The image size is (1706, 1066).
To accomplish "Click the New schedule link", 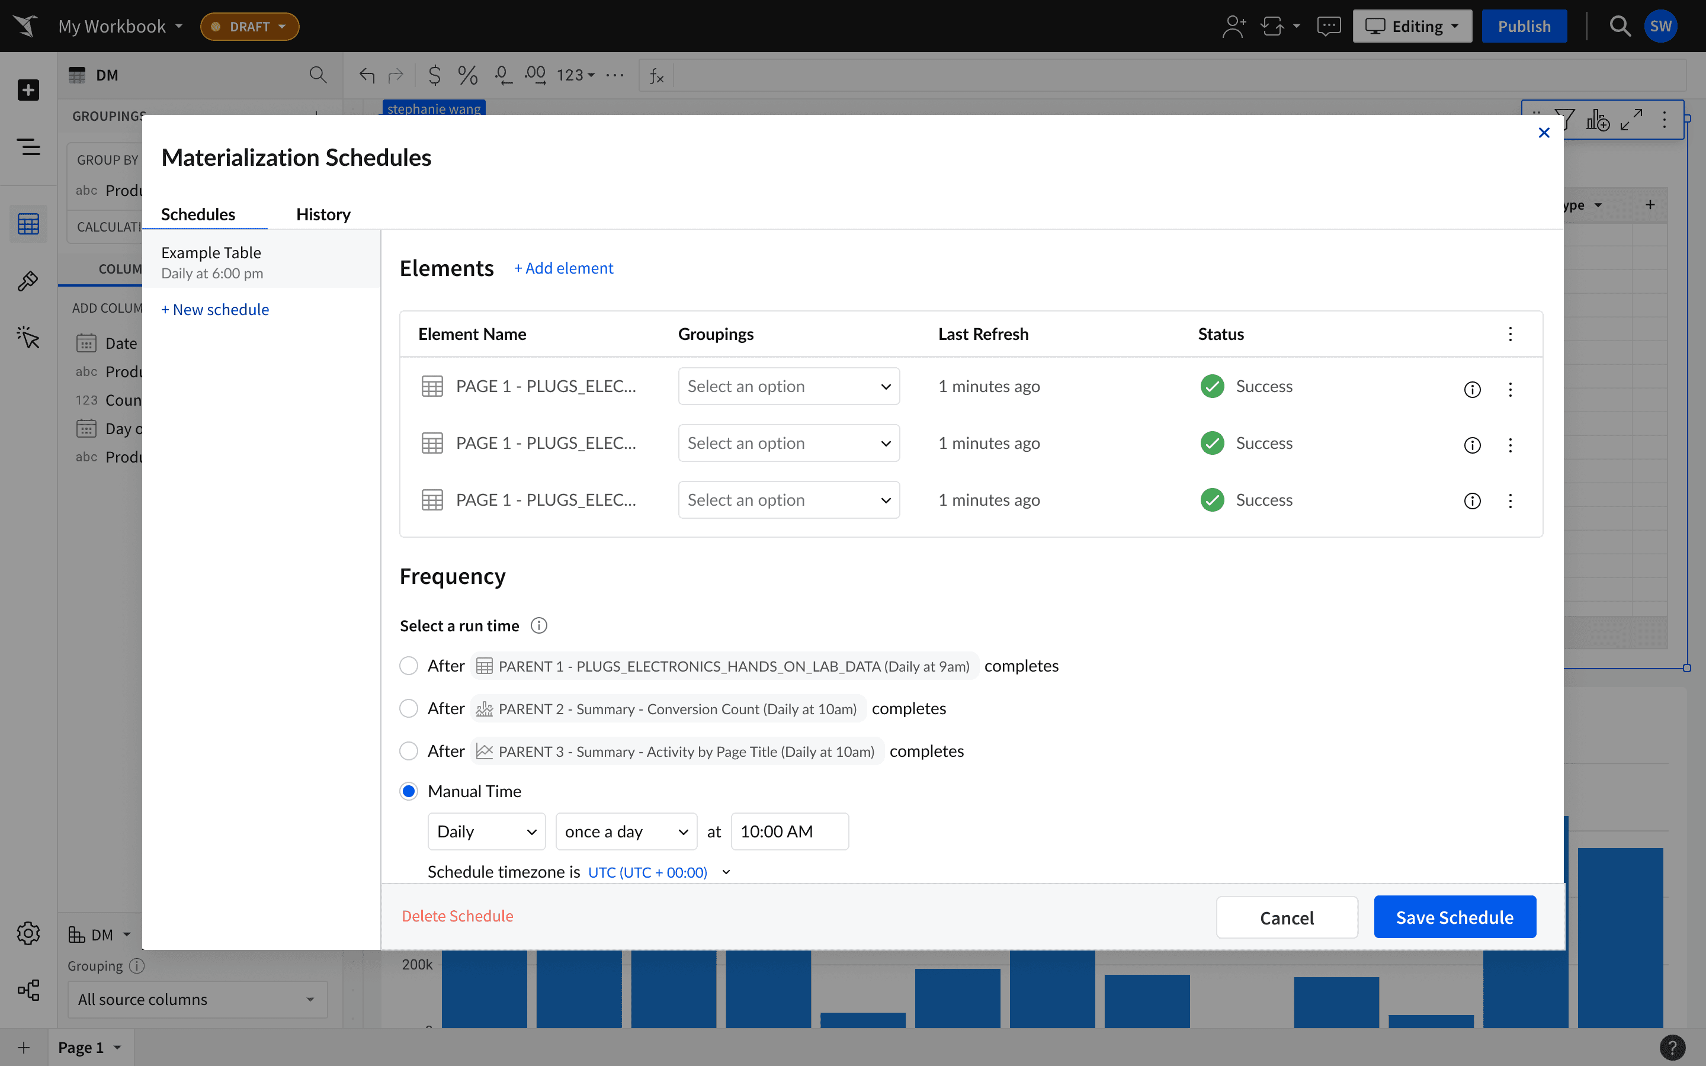I will [215, 310].
